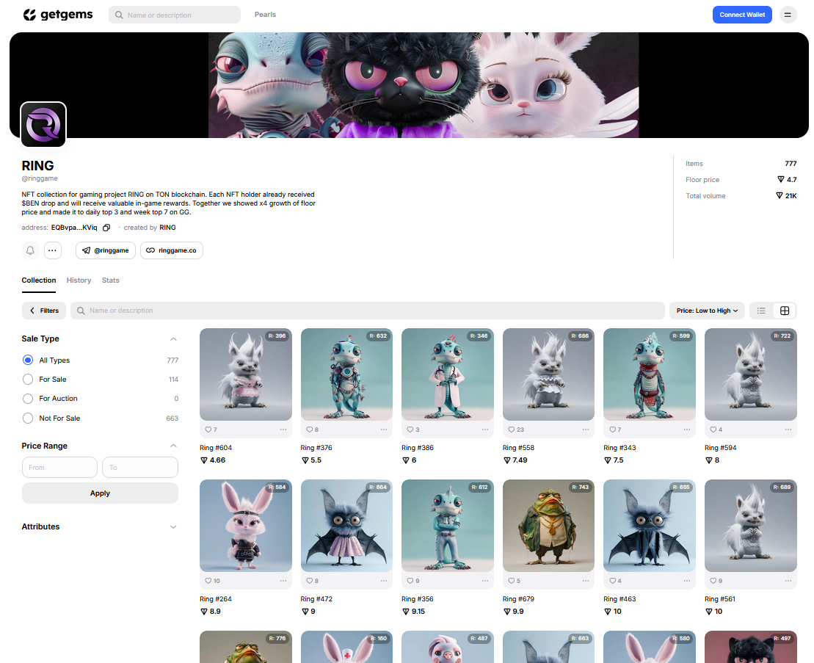The image size is (814, 663).
Task: Open the Ring #463 thumbnail
Action: tap(650, 526)
